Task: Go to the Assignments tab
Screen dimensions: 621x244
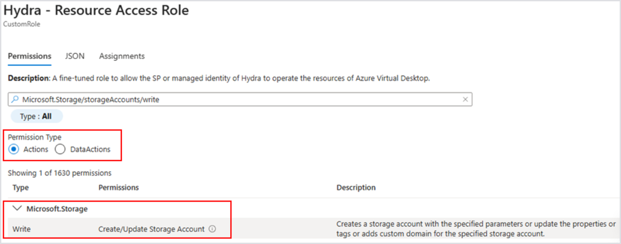Action: tap(122, 56)
